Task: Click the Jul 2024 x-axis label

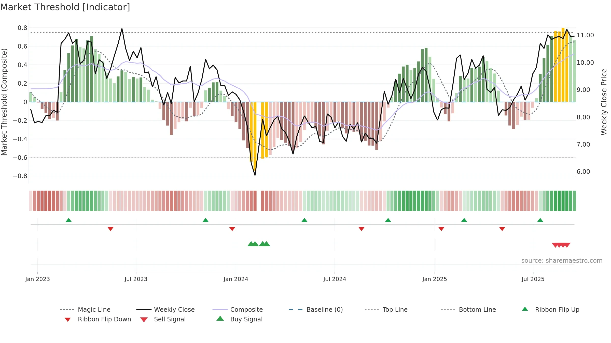Action: [x=335, y=279]
